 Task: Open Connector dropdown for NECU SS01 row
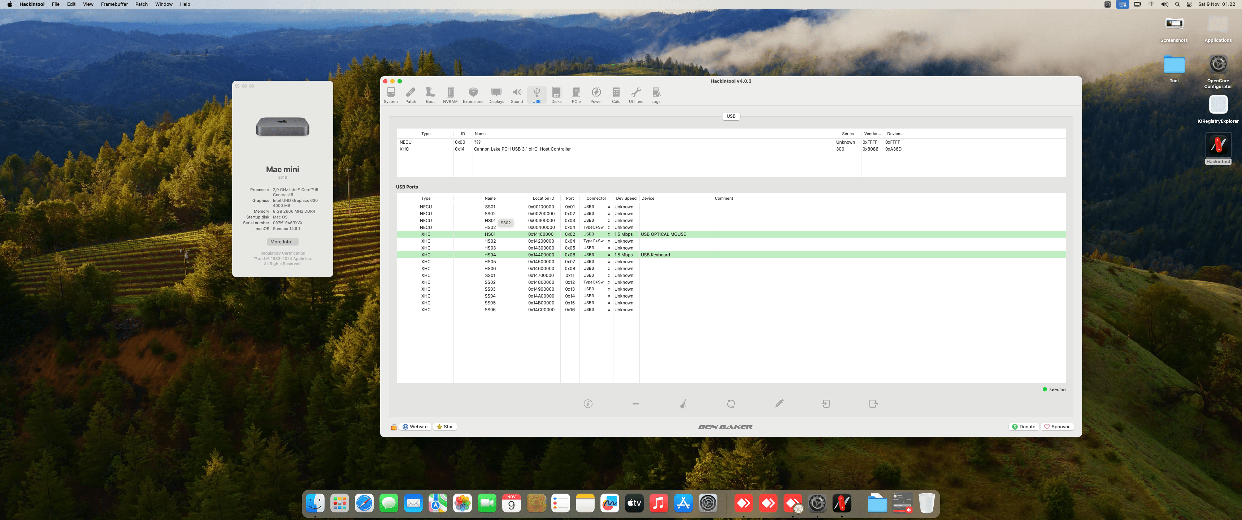pos(596,207)
